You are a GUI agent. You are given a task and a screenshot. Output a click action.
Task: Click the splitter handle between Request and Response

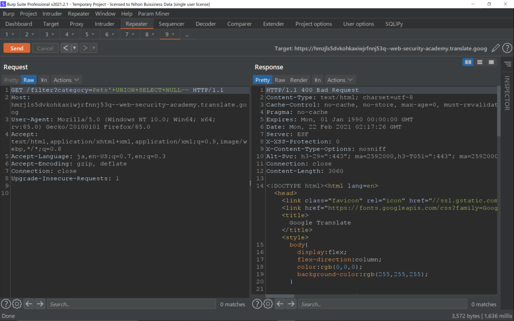click(x=251, y=183)
